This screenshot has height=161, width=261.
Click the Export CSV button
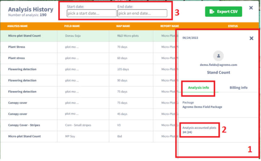coord(223,12)
